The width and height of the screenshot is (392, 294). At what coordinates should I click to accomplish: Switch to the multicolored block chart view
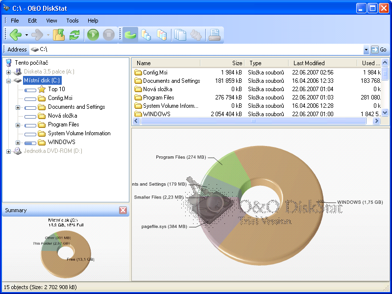162,35
